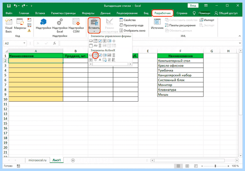The height and width of the screenshot is (171, 245).
Task: Select ActiveX Scroll Bar icon
Action: point(114,55)
